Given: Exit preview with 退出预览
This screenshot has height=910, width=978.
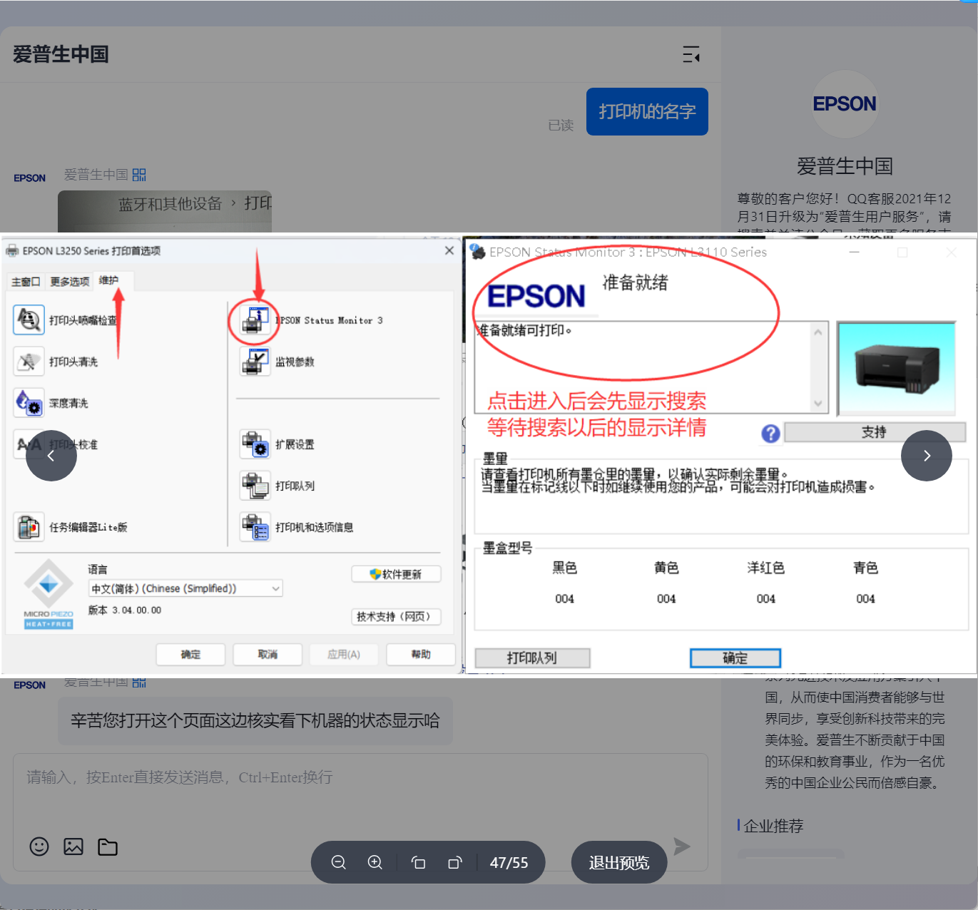Looking at the screenshot, I should 619,863.
